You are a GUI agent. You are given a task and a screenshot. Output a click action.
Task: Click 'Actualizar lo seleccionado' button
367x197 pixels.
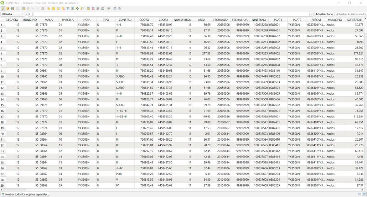(x=351, y=14)
